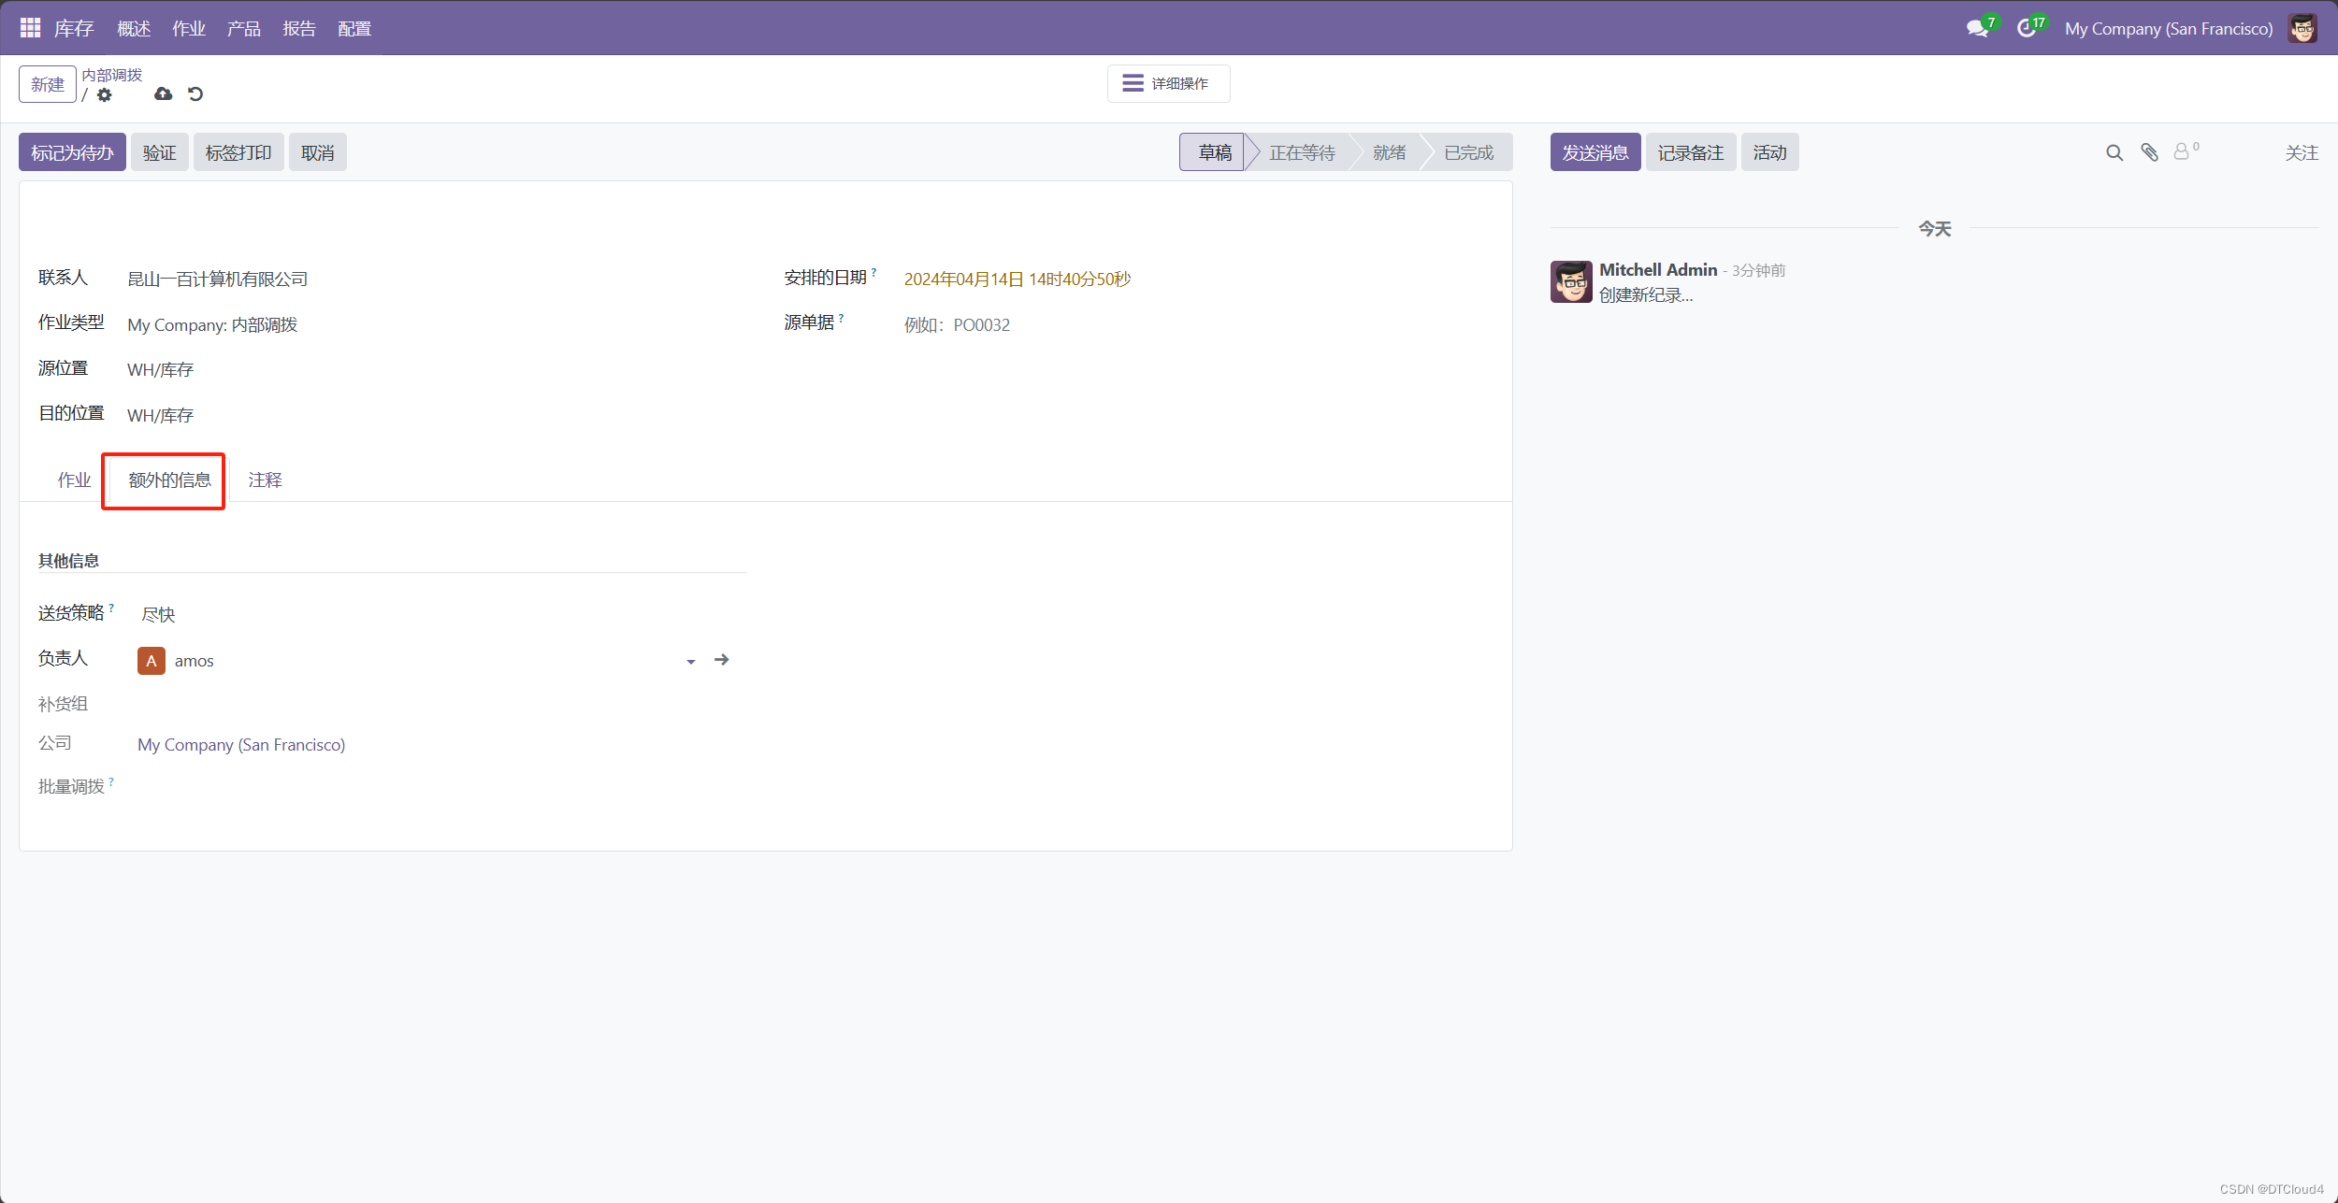The height and width of the screenshot is (1203, 2338).
Task: Open the 配置 menu
Action: tap(354, 29)
